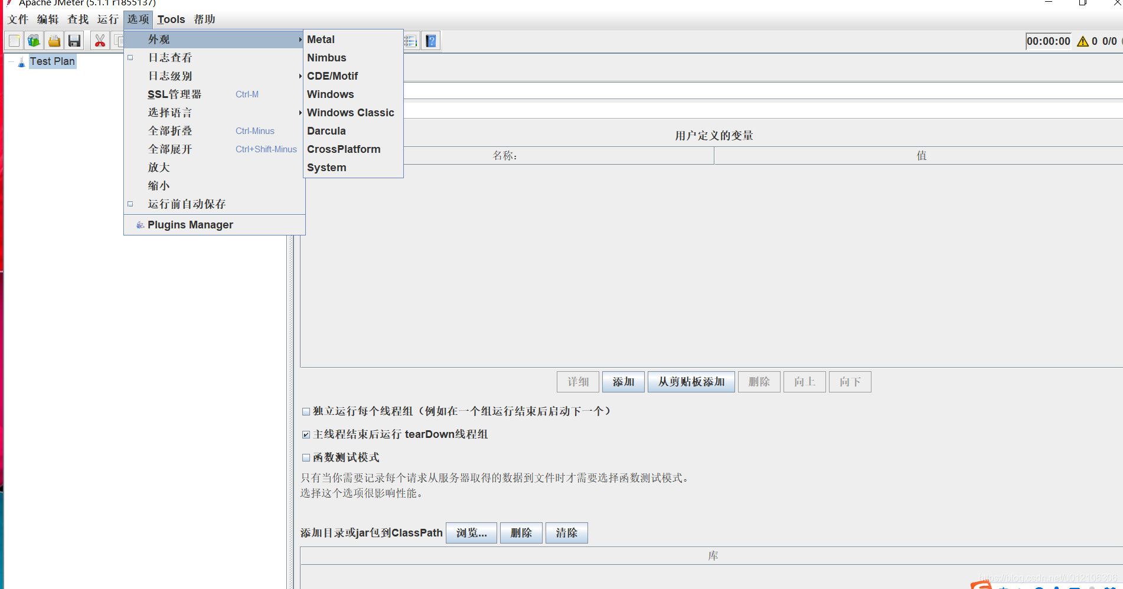Select the Darcula look and feel
Viewport: 1123px width, 589px height.
click(x=353, y=131)
